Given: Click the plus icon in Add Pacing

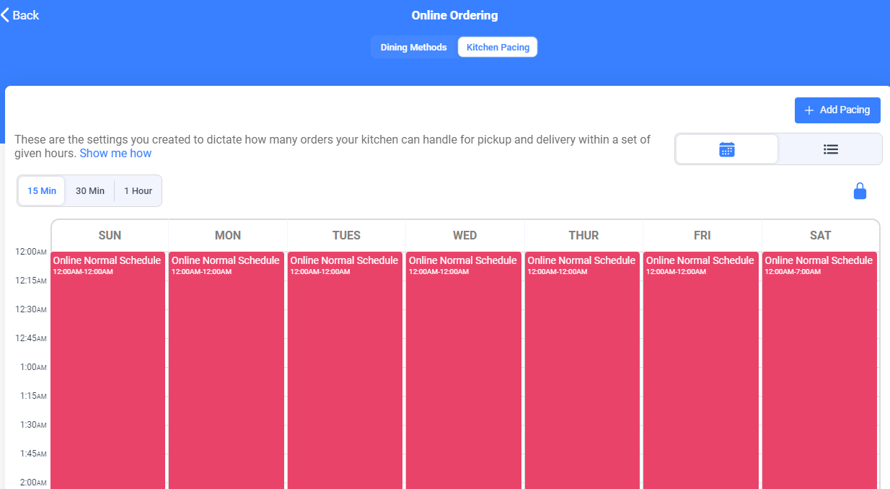Looking at the screenshot, I should [809, 110].
